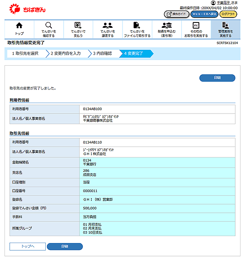
Task: Click the upper right 印刷 button
Action: pyautogui.click(x=217, y=78)
